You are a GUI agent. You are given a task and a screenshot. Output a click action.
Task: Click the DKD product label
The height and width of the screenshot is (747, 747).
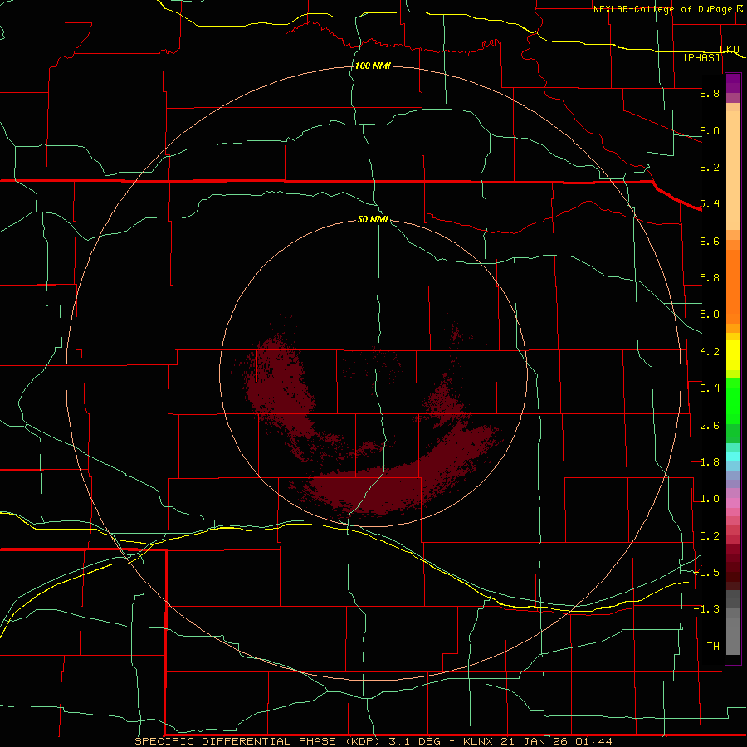pos(730,49)
